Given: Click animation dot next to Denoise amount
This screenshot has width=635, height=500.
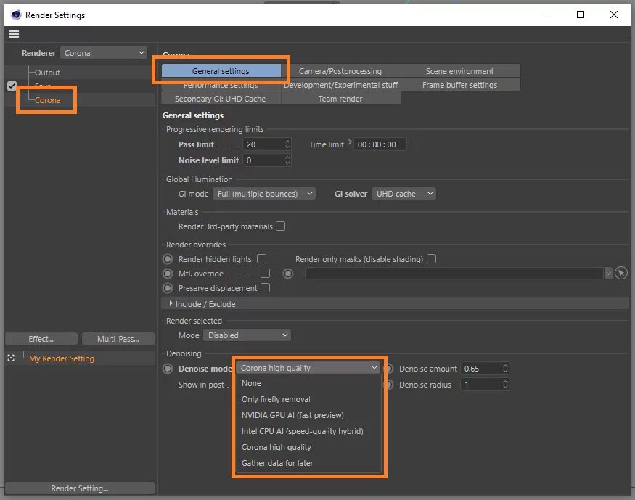Looking at the screenshot, I should pos(389,369).
